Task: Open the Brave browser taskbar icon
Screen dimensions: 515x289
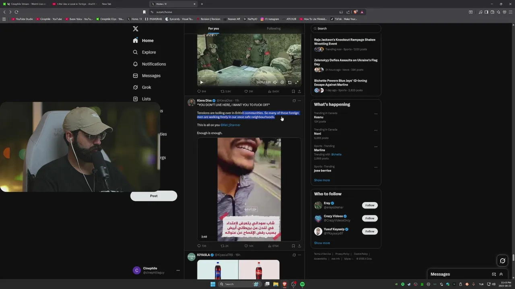Action: click(285, 284)
